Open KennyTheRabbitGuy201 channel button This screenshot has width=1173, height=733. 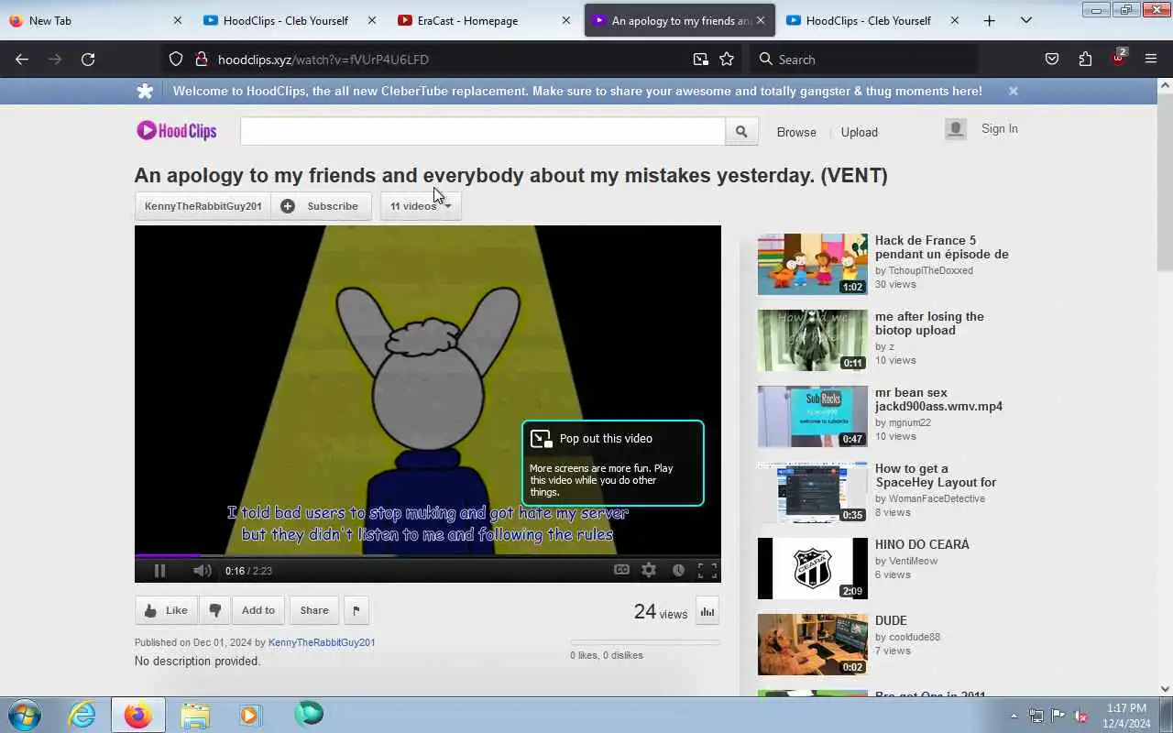click(203, 206)
